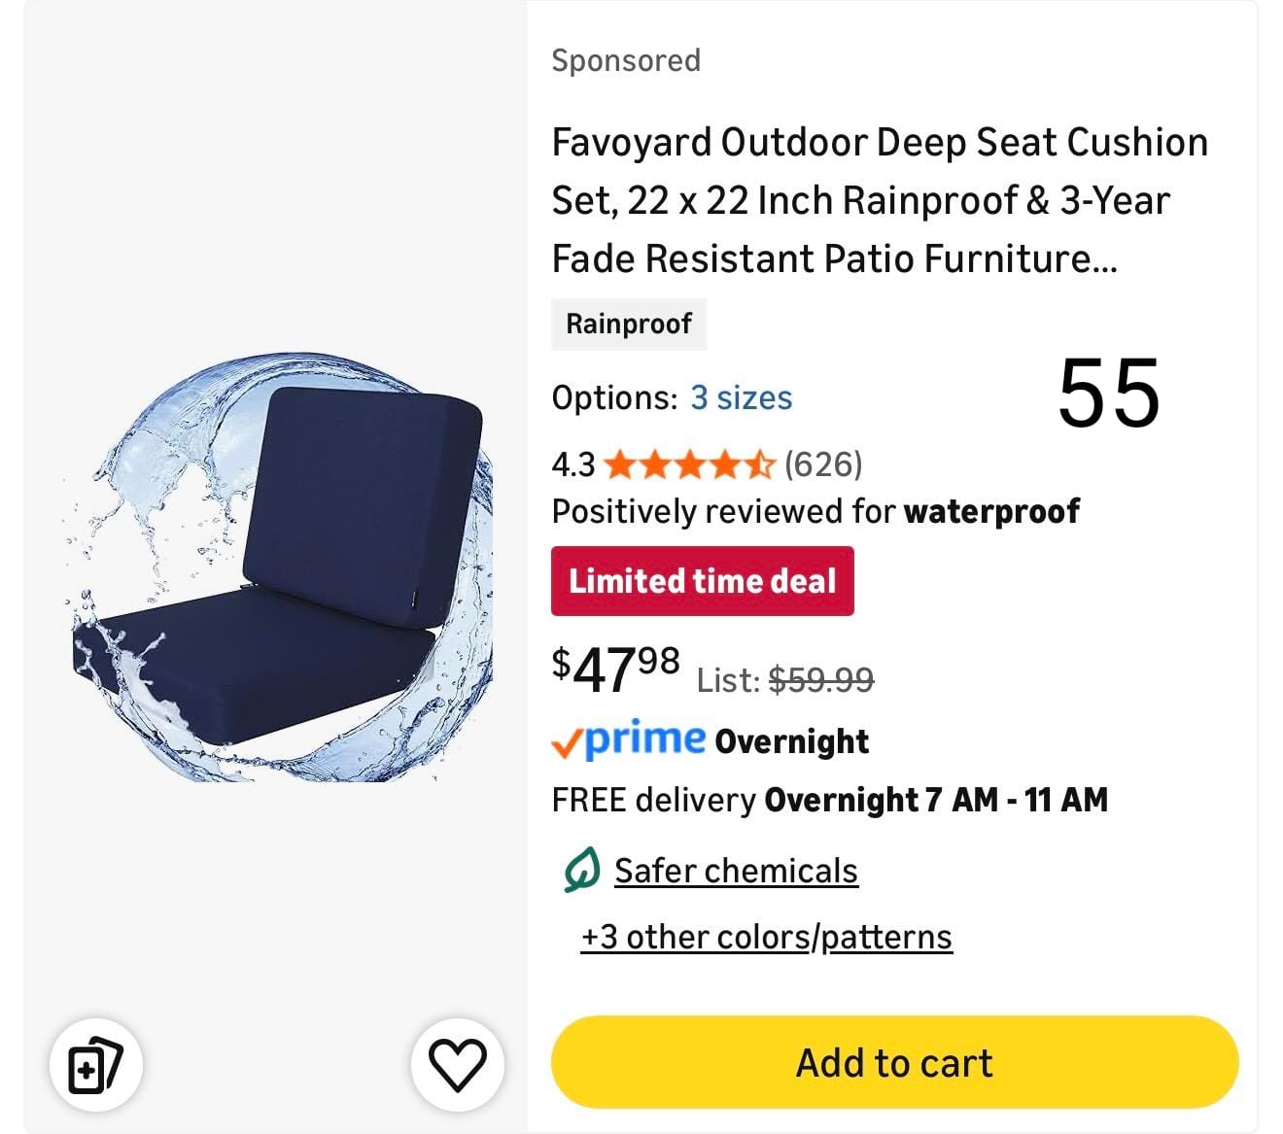Click the prime checkmark logo

click(629, 740)
